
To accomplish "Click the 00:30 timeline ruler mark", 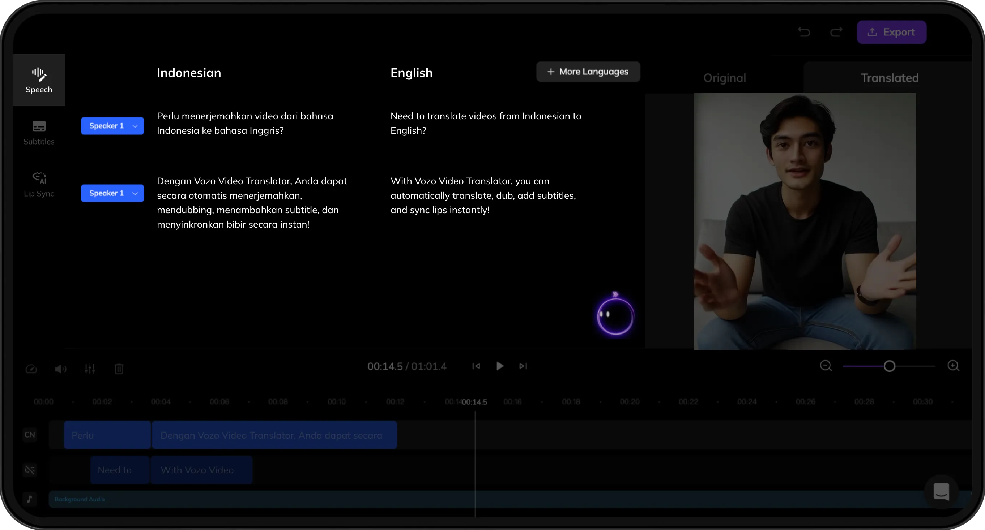I will click(x=923, y=402).
